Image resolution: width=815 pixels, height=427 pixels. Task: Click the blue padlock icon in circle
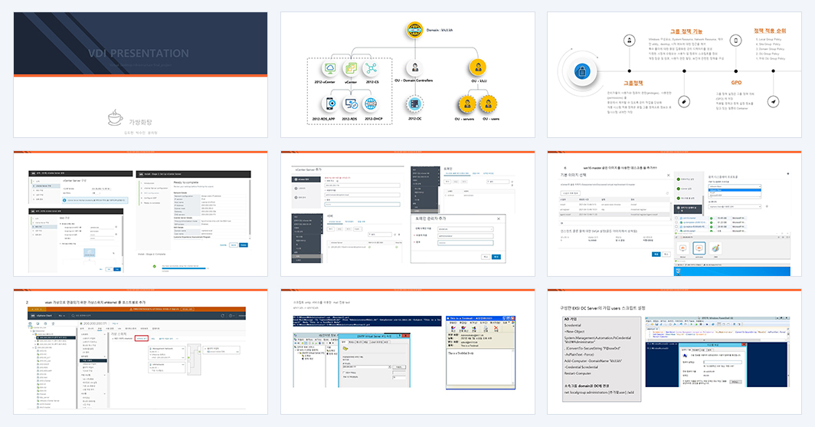tap(582, 72)
